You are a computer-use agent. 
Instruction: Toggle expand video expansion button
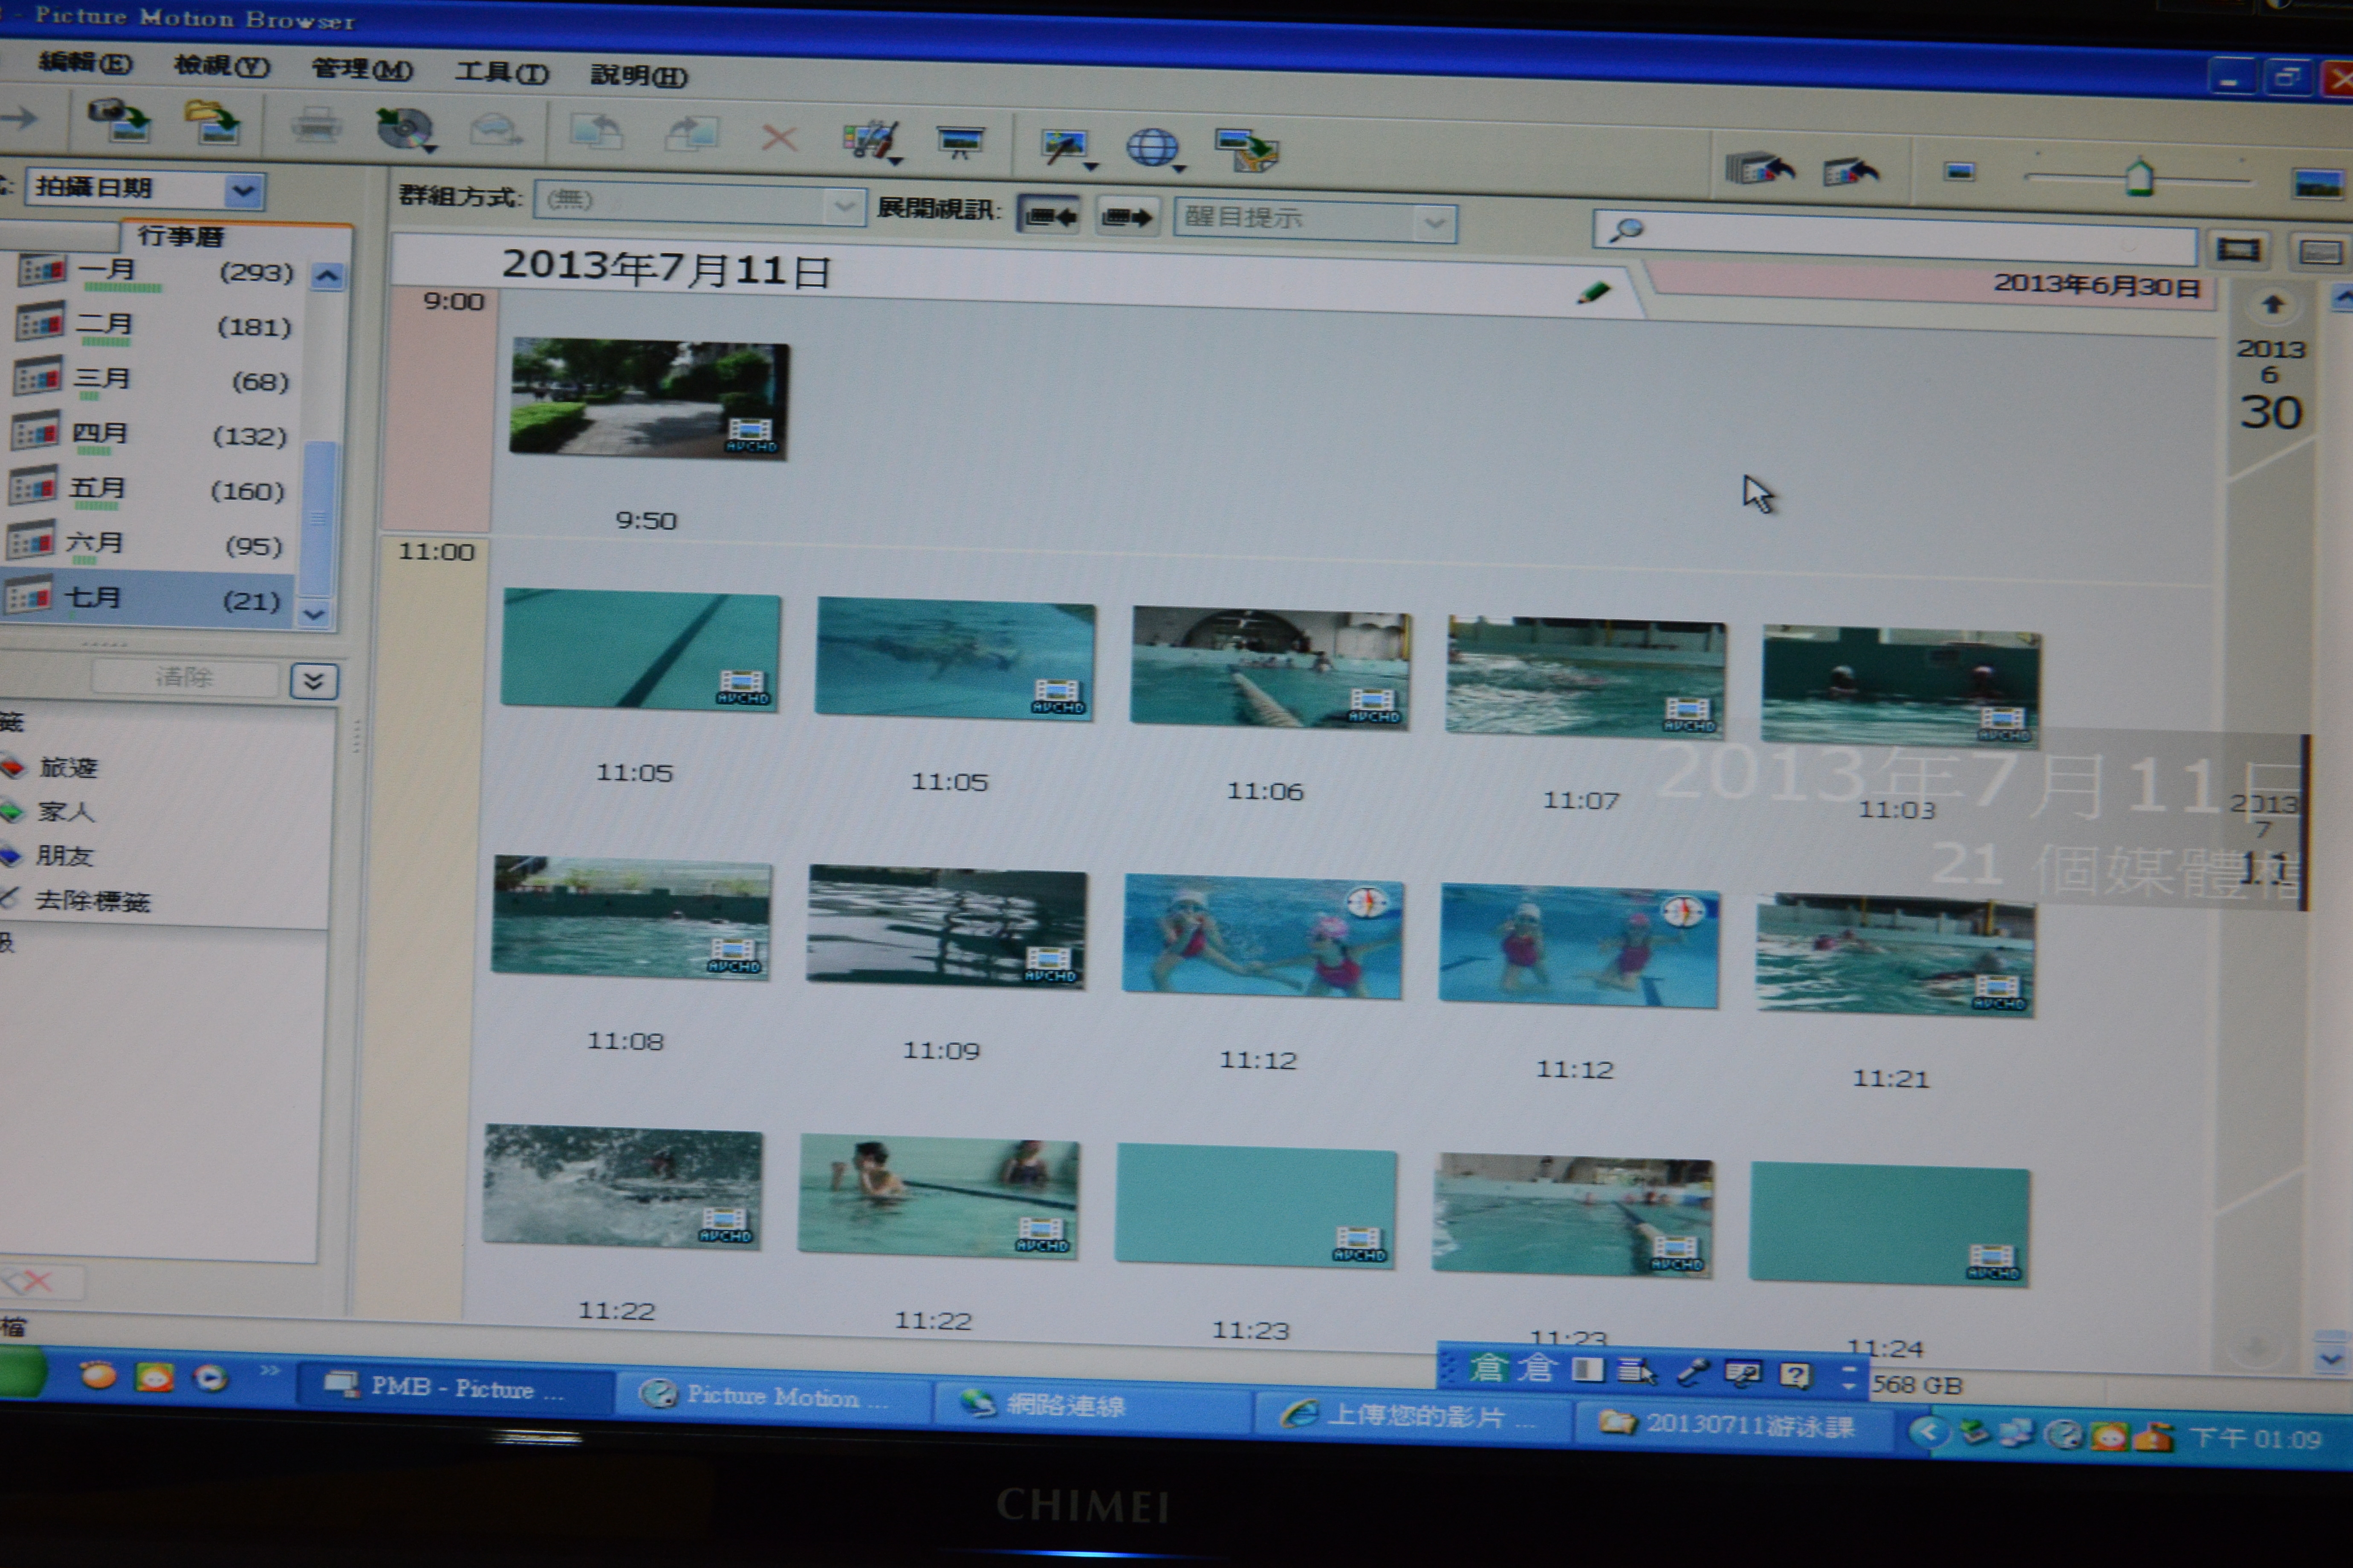[1127, 217]
